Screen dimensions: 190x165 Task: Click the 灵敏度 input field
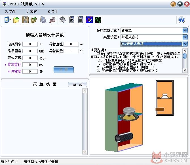pyautogui.click(x=30, y=71)
